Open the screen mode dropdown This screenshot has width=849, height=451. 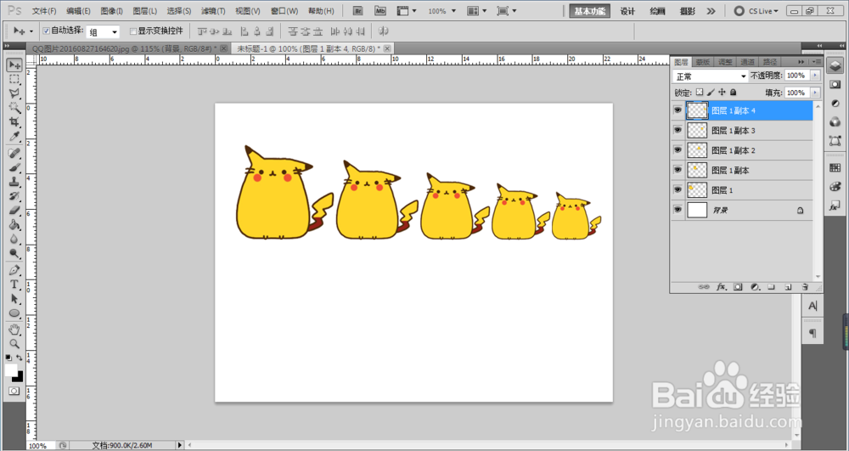[x=507, y=11]
